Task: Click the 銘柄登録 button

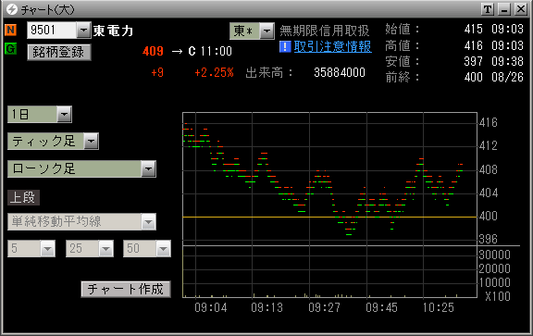Action: [59, 53]
